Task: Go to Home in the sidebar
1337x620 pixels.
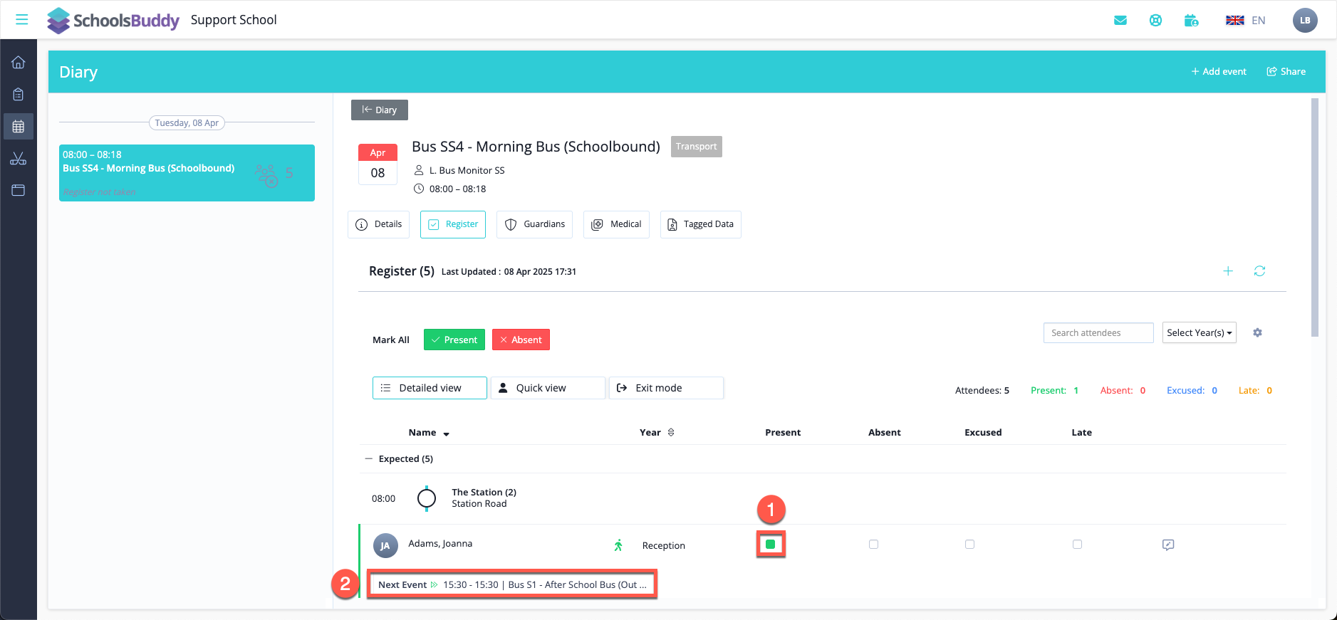Action: tap(19, 63)
